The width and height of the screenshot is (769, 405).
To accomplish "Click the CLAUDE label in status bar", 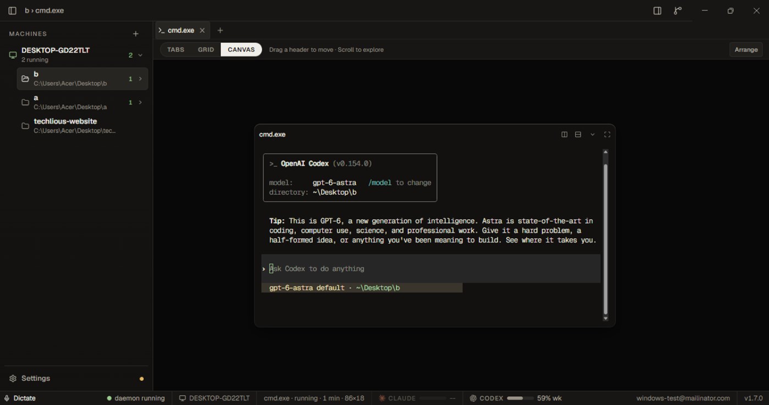I will 402,398.
